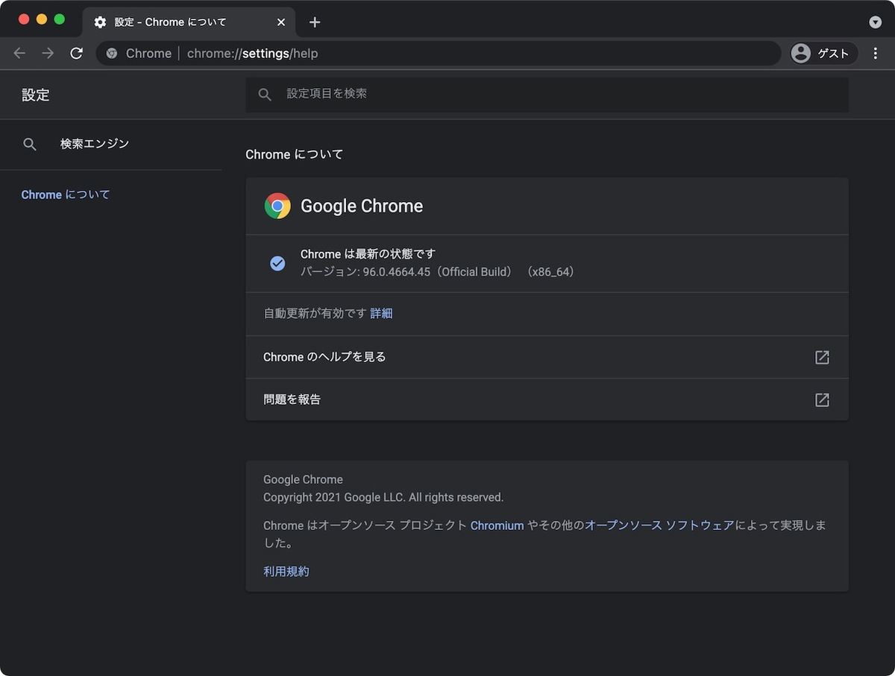
Task: Click the version text 96.0.4664.45
Action: tap(397, 272)
